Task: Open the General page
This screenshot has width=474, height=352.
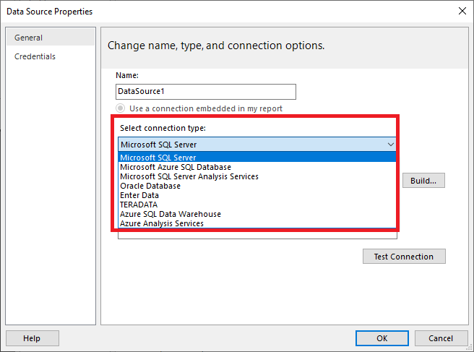Action: 51,38
